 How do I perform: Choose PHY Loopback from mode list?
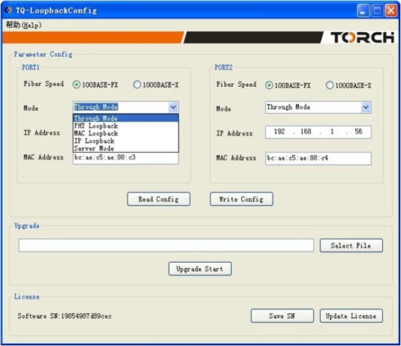point(126,126)
